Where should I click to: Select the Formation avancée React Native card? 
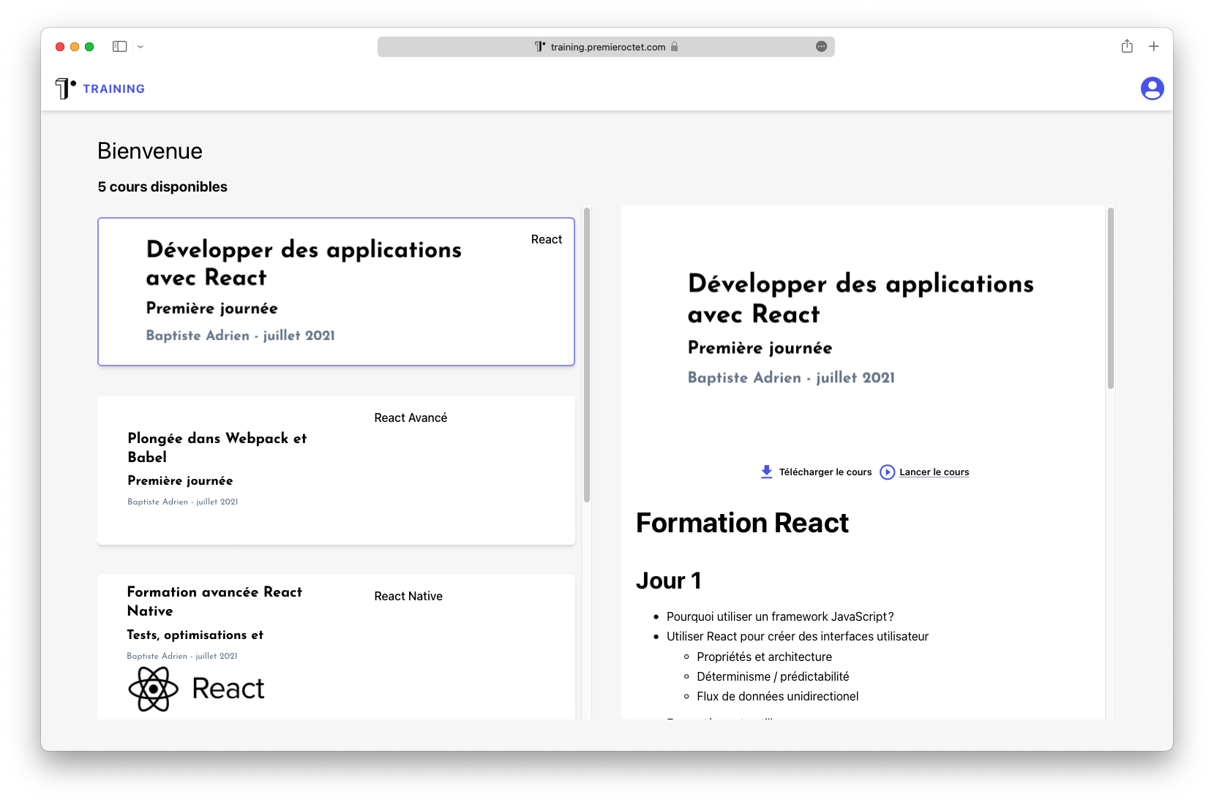[336, 646]
